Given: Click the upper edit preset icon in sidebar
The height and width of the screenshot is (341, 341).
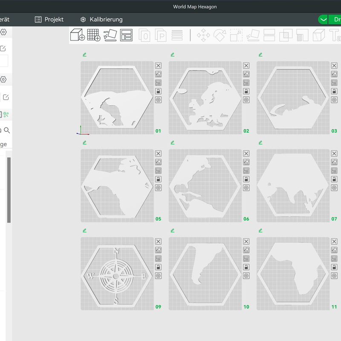Looking at the screenshot, I should coord(3,49).
